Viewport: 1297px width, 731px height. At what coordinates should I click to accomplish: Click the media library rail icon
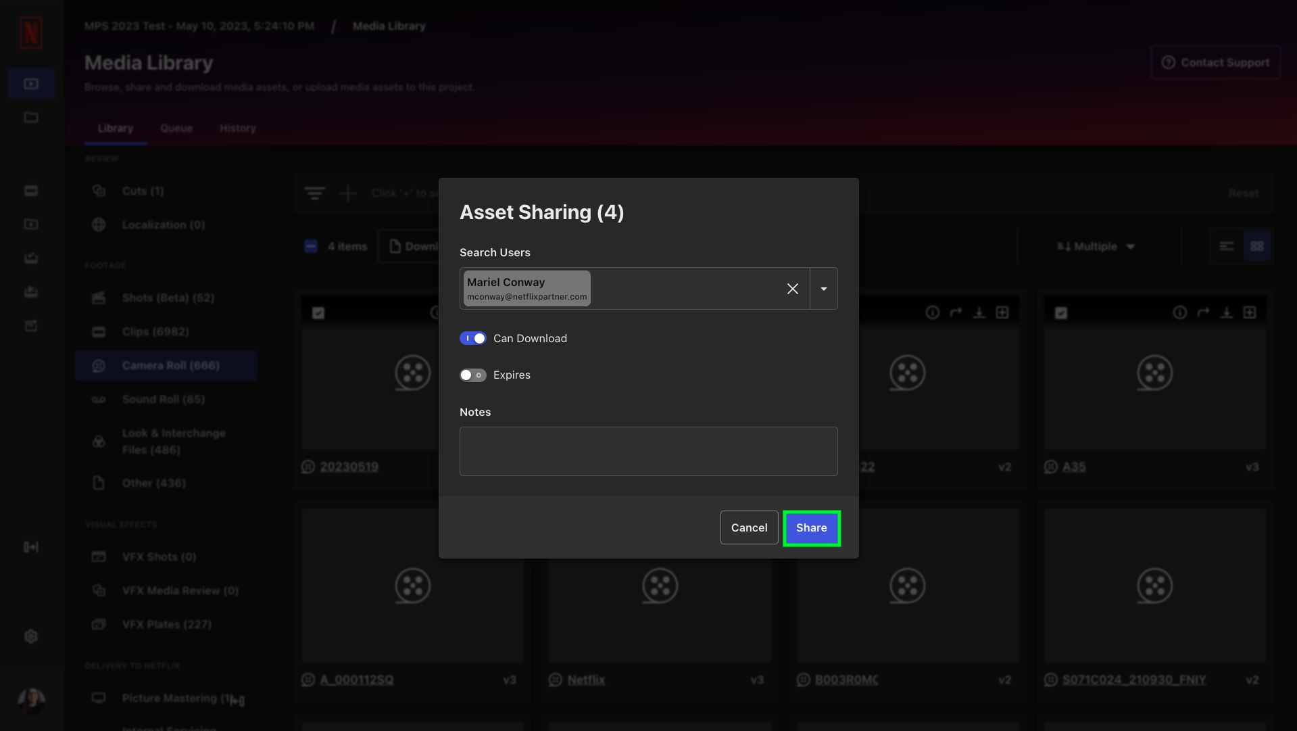point(31,84)
